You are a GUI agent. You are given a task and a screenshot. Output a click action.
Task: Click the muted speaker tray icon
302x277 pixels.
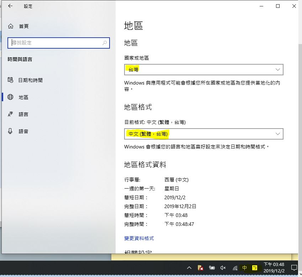pos(223,267)
